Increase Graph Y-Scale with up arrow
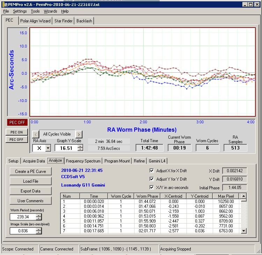The width and height of the screenshot is (262, 255). point(80,146)
